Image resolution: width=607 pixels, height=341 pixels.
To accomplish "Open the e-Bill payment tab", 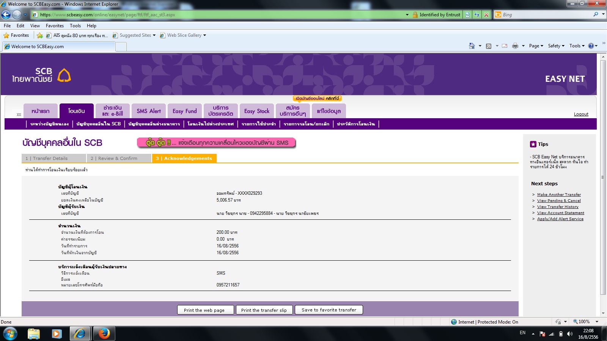I will point(113,111).
